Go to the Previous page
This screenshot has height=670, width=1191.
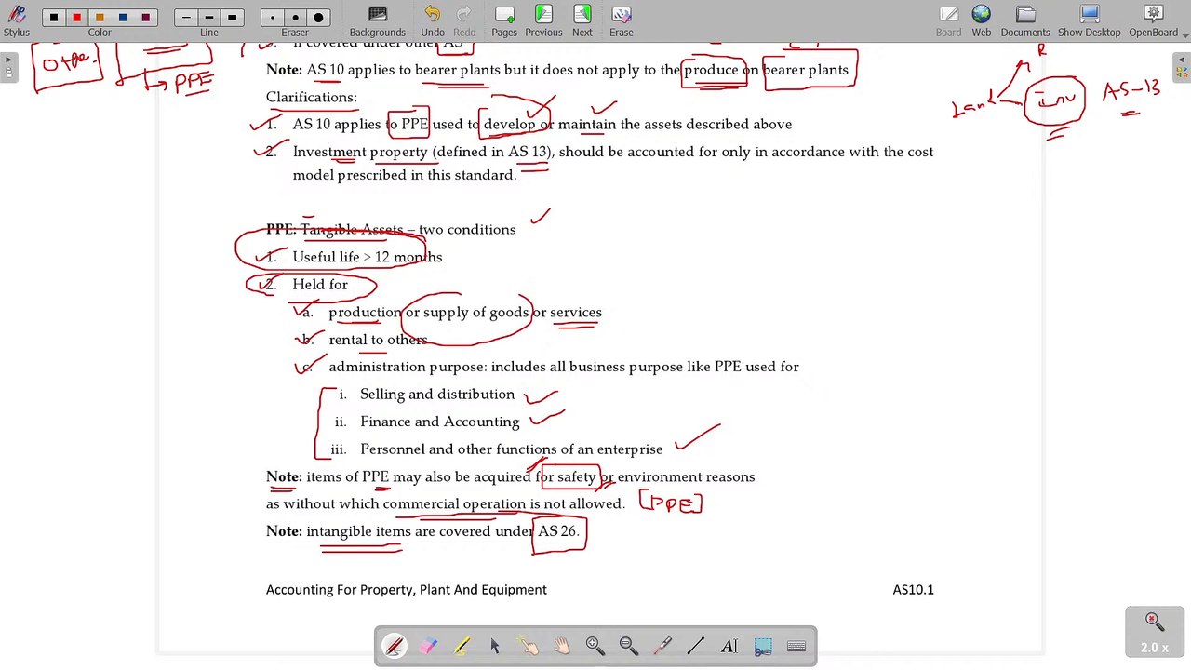[543, 20]
